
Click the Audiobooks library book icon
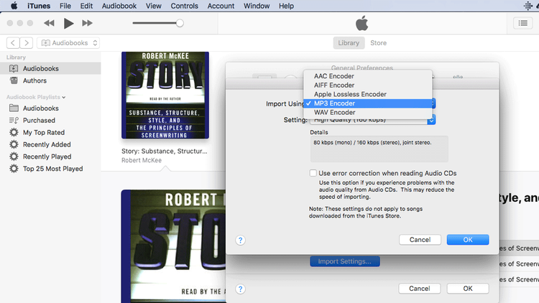[x=14, y=68]
